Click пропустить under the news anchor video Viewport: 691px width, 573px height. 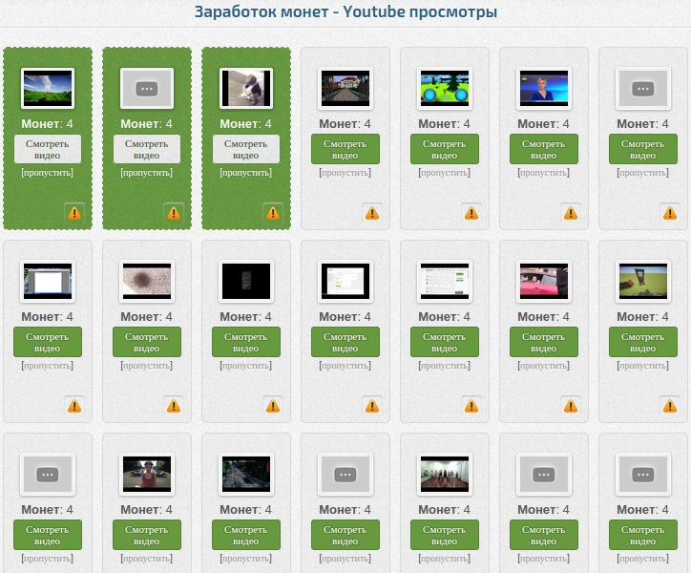click(x=544, y=173)
